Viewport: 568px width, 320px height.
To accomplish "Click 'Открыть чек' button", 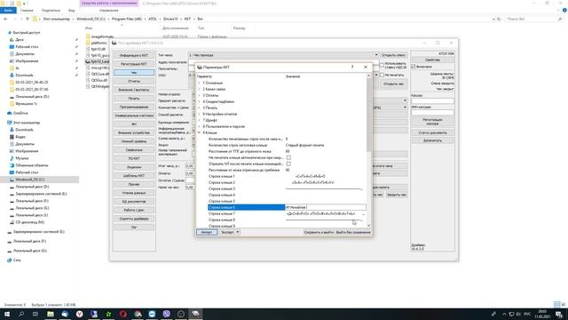I will click(394, 84).
